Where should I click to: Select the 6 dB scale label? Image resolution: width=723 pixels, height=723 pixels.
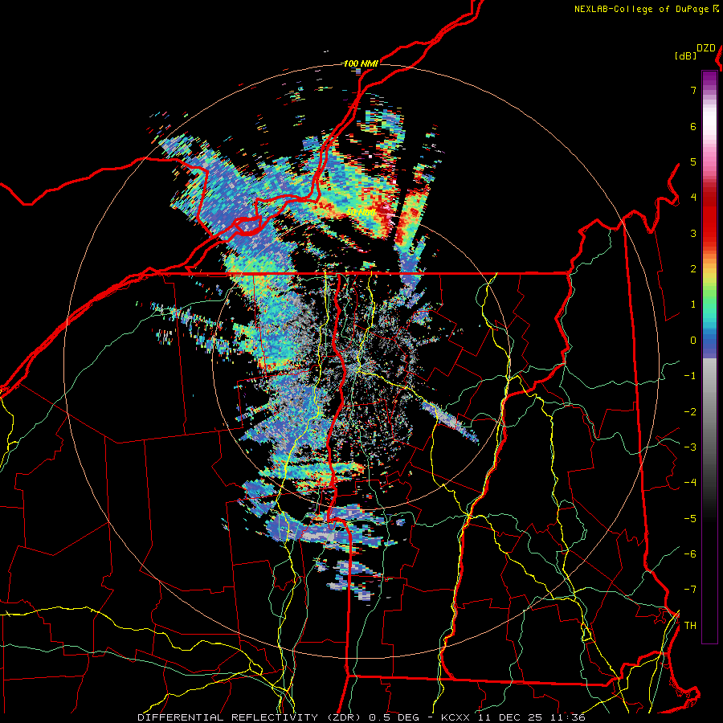(x=693, y=126)
